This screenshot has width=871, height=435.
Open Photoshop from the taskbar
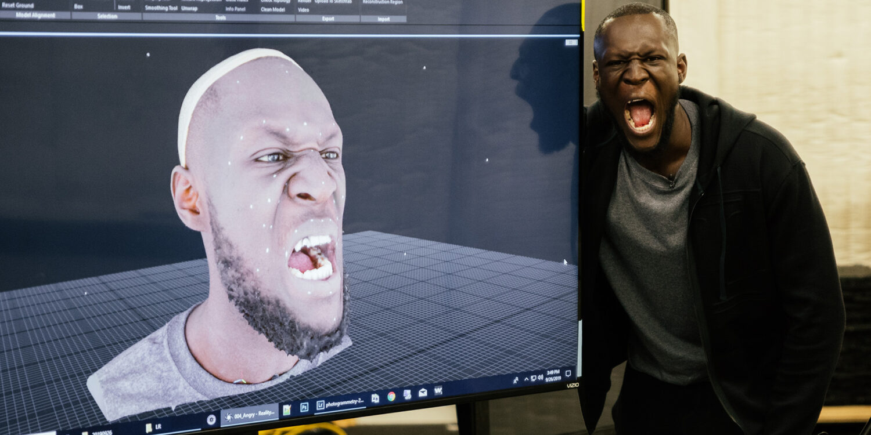tap(304, 407)
